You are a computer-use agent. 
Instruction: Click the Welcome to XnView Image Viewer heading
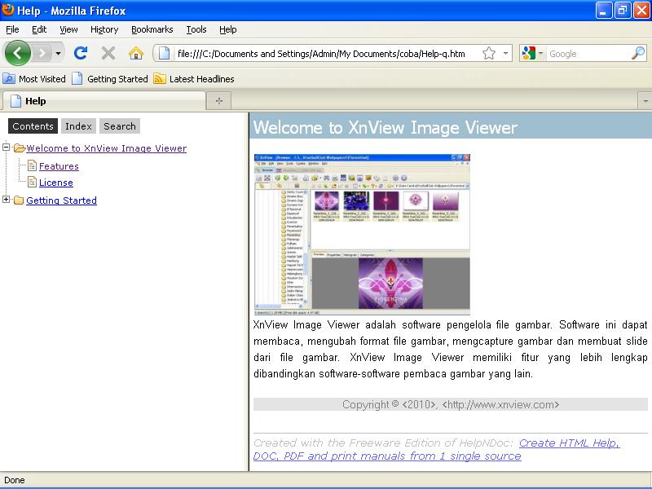(x=385, y=127)
